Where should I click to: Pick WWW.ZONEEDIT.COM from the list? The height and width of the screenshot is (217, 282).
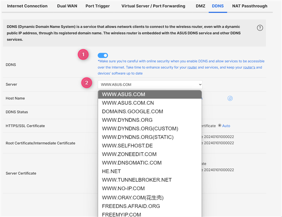150,154
